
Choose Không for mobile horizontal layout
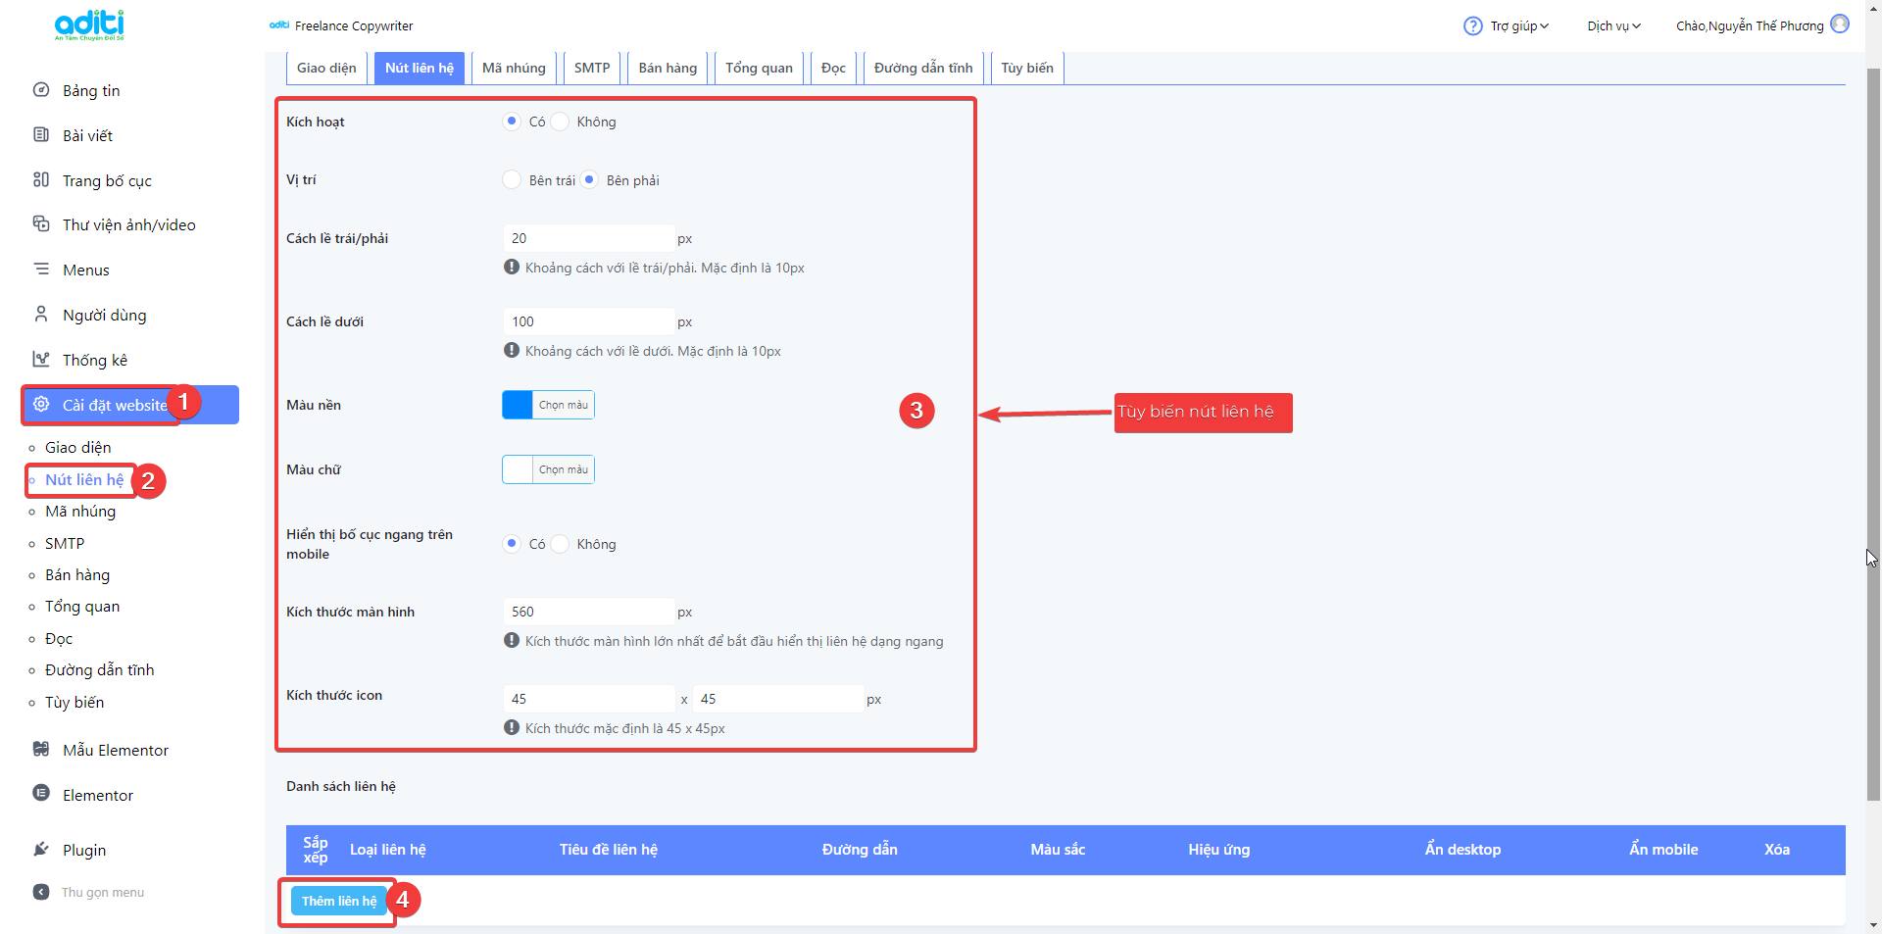[561, 544]
